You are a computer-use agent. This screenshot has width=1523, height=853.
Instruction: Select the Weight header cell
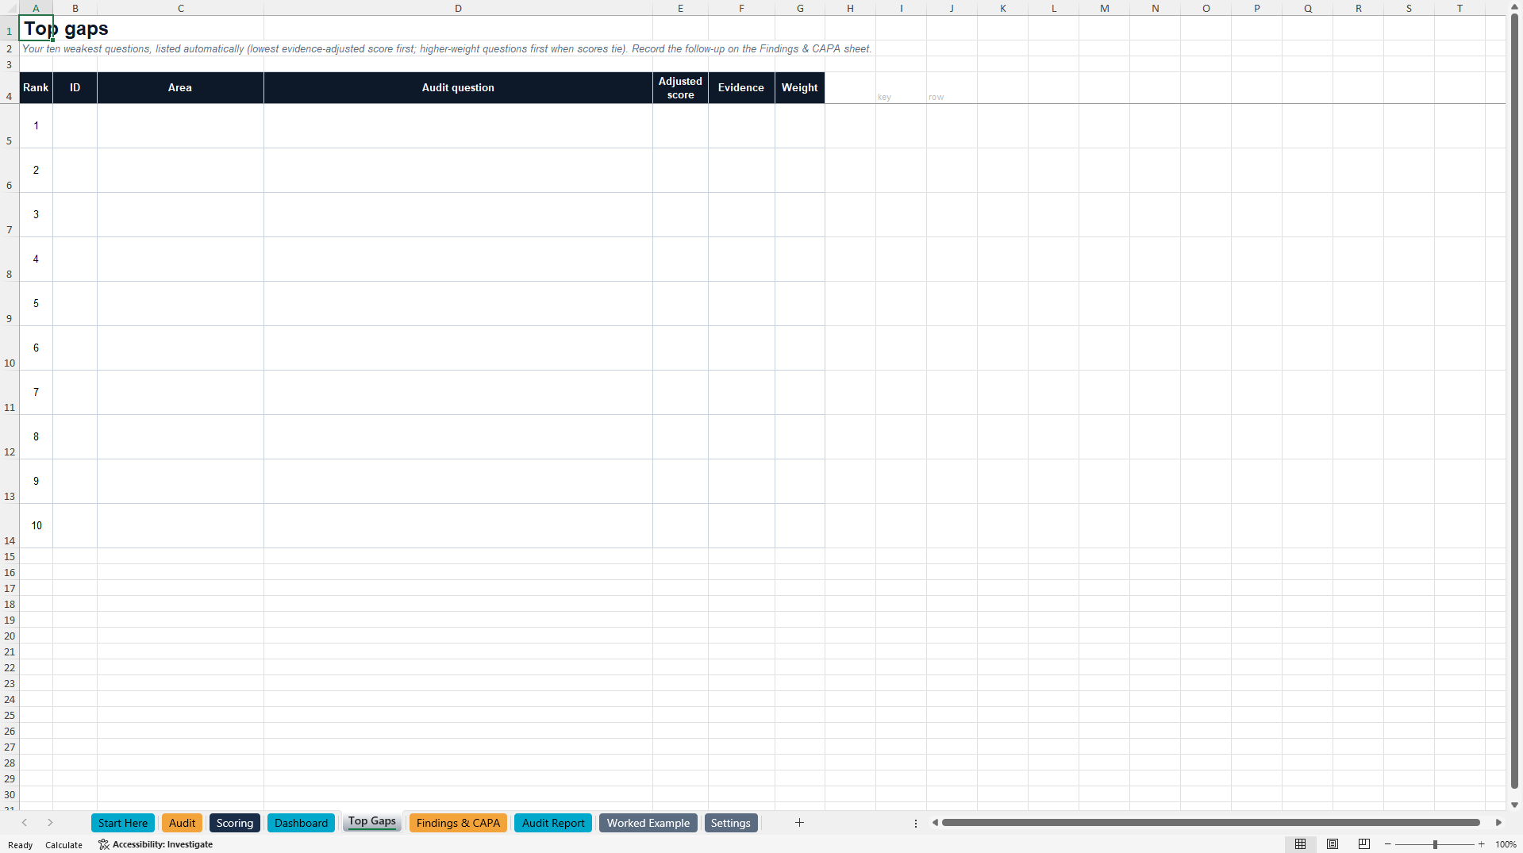799,88
